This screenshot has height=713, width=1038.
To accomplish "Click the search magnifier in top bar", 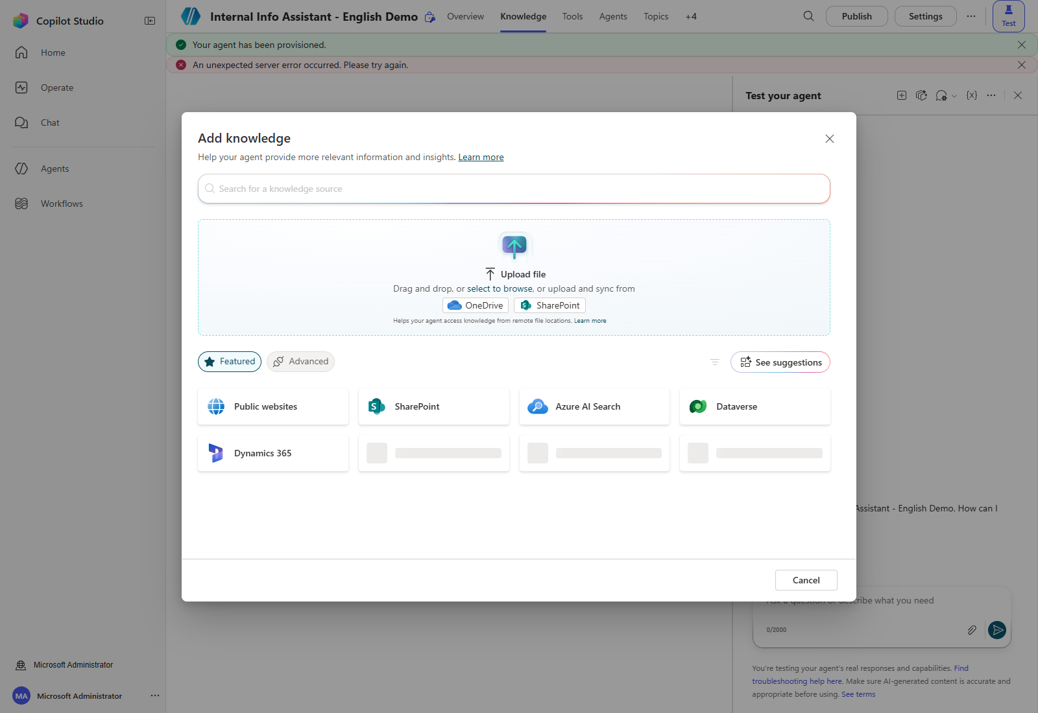I will pyautogui.click(x=808, y=16).
